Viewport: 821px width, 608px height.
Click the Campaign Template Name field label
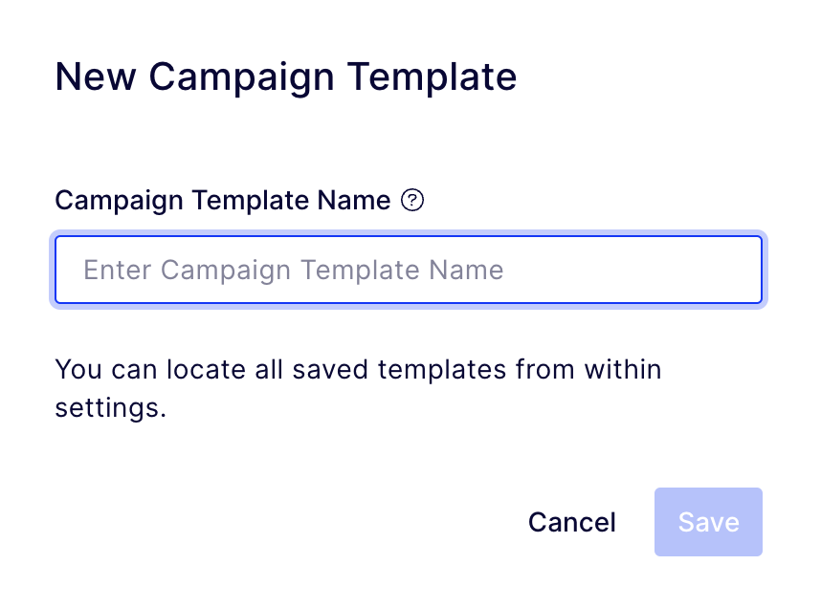point(223,201)
